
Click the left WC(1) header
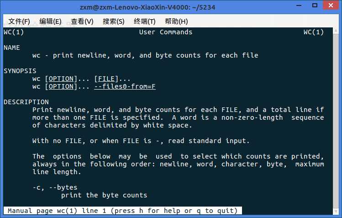point(14,32)
